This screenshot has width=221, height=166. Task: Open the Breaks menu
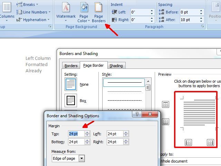(x=27, y=4)
